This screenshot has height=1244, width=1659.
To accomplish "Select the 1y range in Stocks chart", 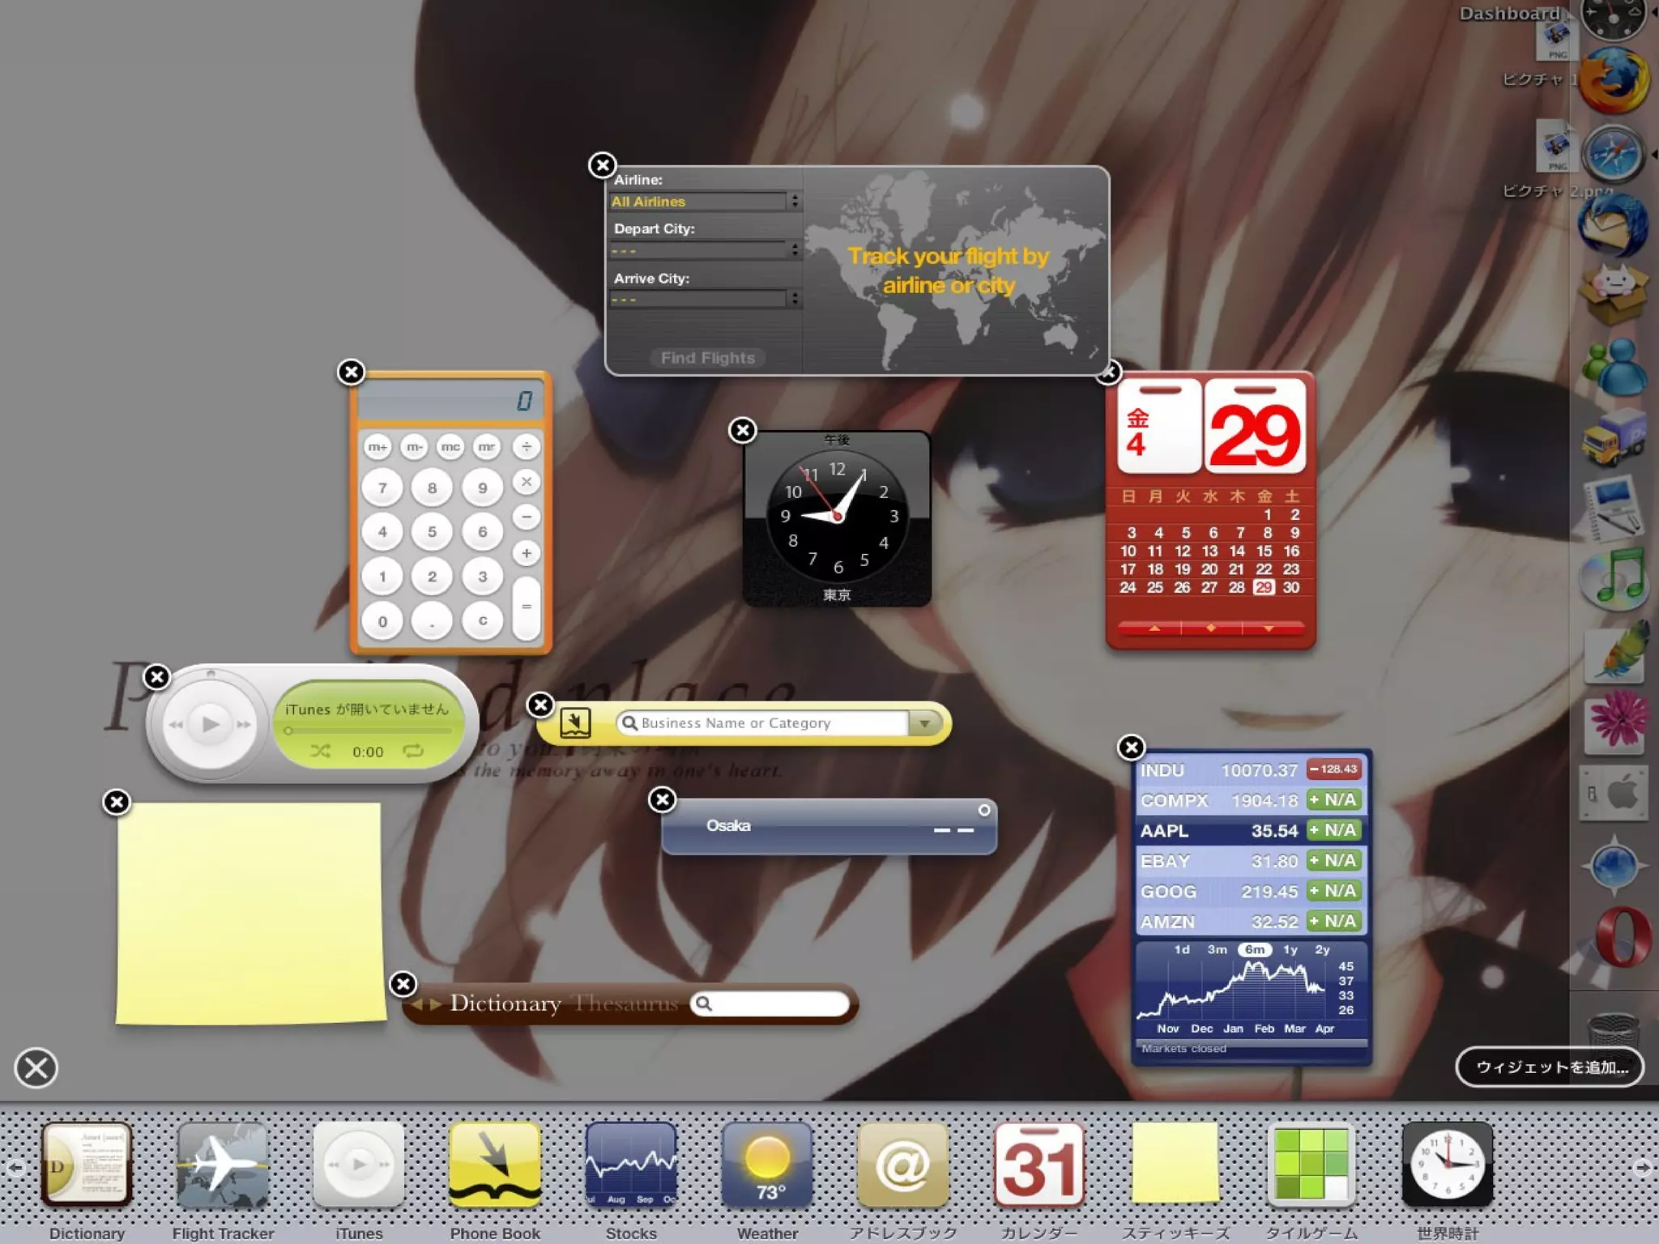I will point(1290,950).
